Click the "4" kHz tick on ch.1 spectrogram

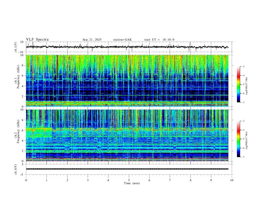tap(23, 86)
